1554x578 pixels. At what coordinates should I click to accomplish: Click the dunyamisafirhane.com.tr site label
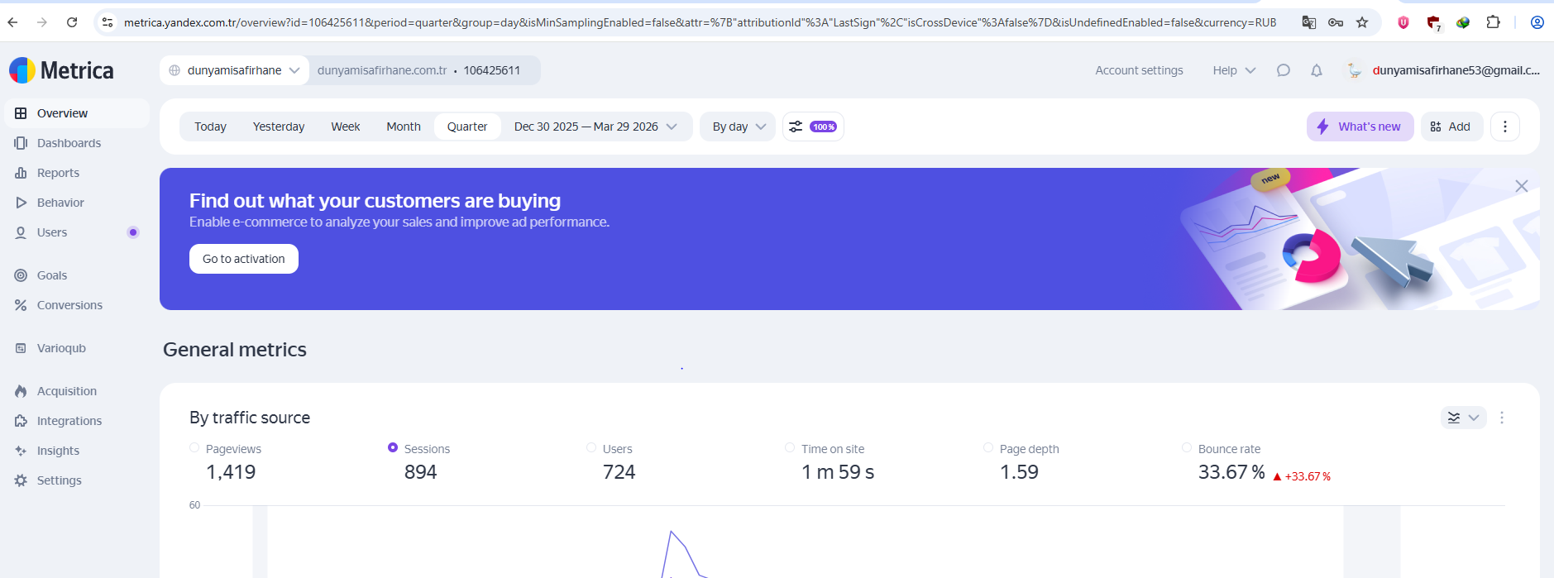tap(382, 70)
